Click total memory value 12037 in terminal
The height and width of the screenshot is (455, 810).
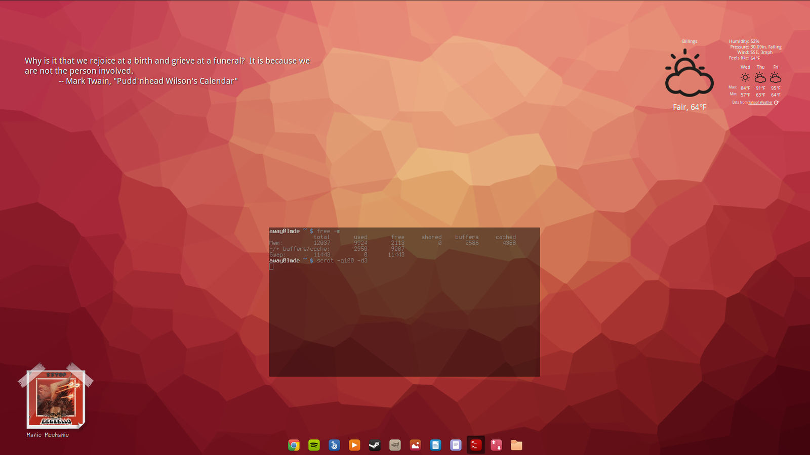coord(321,243)
